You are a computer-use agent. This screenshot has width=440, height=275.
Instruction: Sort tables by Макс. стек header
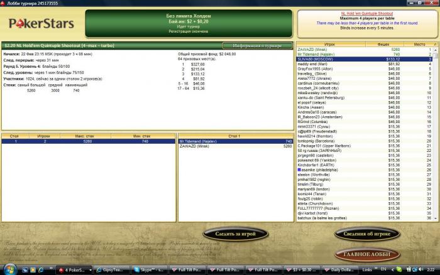[85, 136]
